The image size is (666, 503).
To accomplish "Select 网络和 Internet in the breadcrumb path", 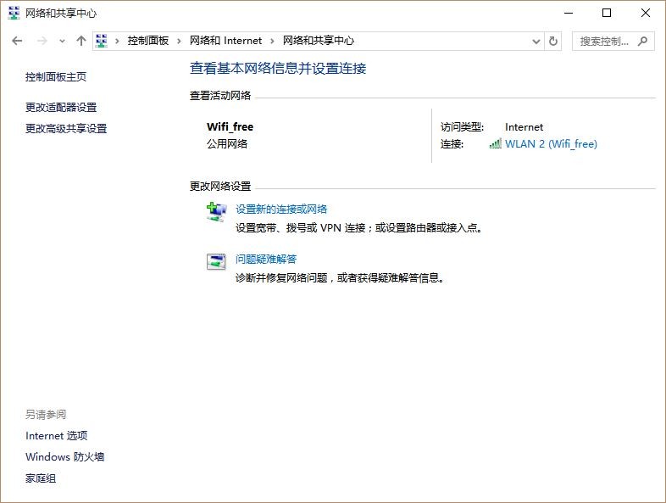I will tap(225, 41).
